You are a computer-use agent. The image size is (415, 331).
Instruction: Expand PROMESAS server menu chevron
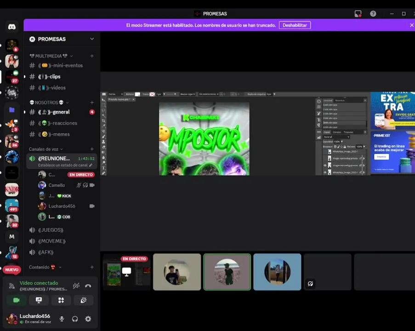pyautogui.click(x=92, y=39)
